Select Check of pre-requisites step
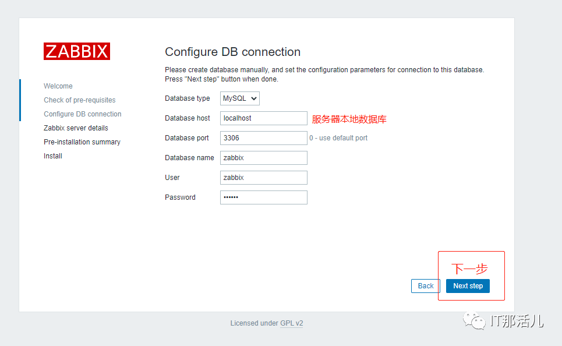This screenshot has width=562, height=346. [80, 100]
